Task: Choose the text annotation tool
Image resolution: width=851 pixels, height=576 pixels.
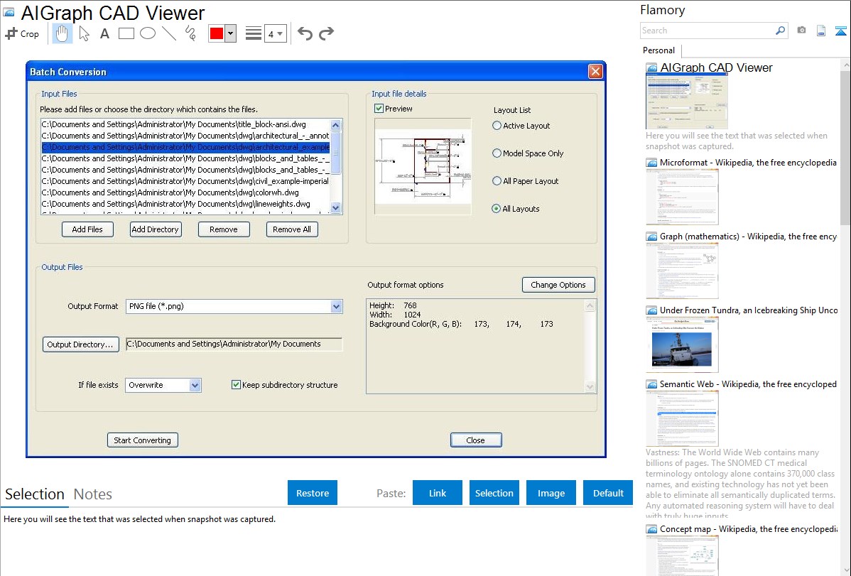Action: [x=104, y=33]
